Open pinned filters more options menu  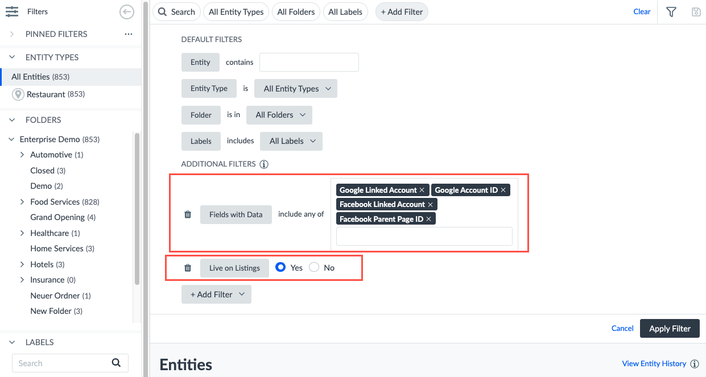tap(128, 34)
